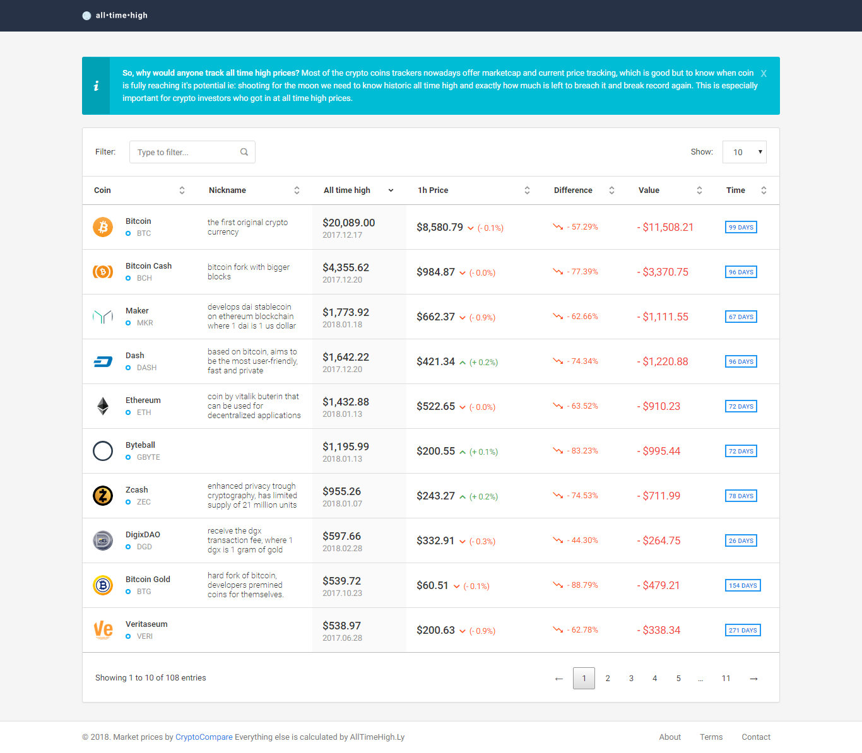Open the About footer link
Image resolution: width=862 pixels, height=753 pixels.
[x=670, y=737]
